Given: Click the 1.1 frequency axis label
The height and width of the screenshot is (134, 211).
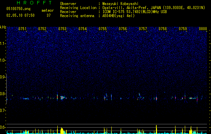Looking at the screenshot, I should click(x=3, y=44).
